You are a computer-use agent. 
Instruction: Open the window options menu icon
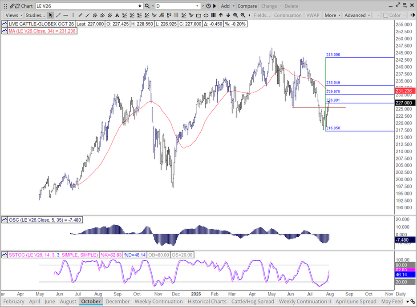(405, 5)
